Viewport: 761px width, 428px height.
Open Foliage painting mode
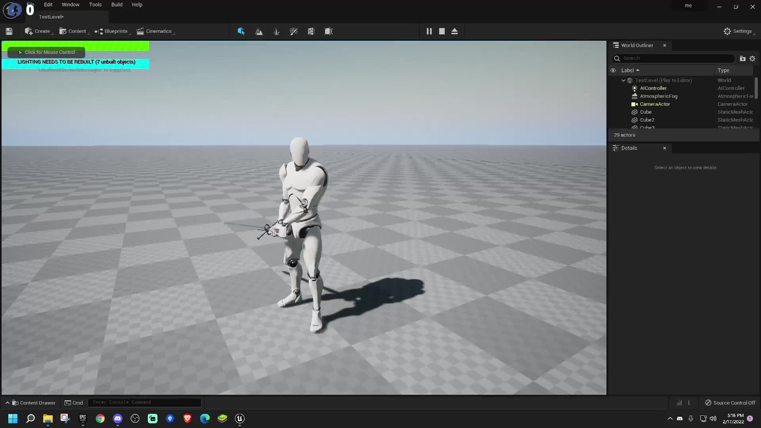(x=276, y=31)
